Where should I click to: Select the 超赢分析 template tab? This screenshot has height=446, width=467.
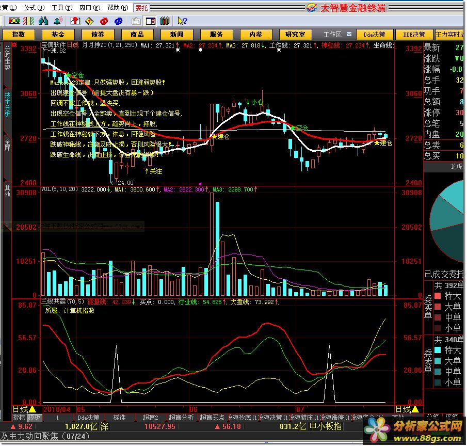pos(181,418)
